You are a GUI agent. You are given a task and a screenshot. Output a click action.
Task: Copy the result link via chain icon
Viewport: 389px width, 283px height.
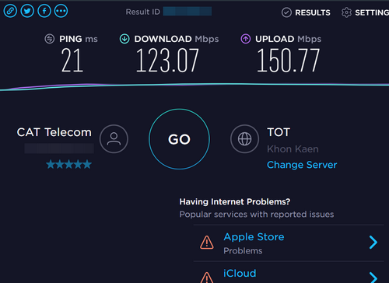pyautogui.click(x=10, y=11)
